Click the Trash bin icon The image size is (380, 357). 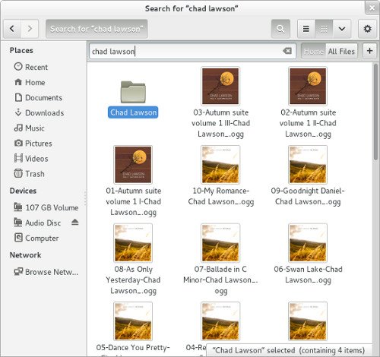click(x=18, y=173)
